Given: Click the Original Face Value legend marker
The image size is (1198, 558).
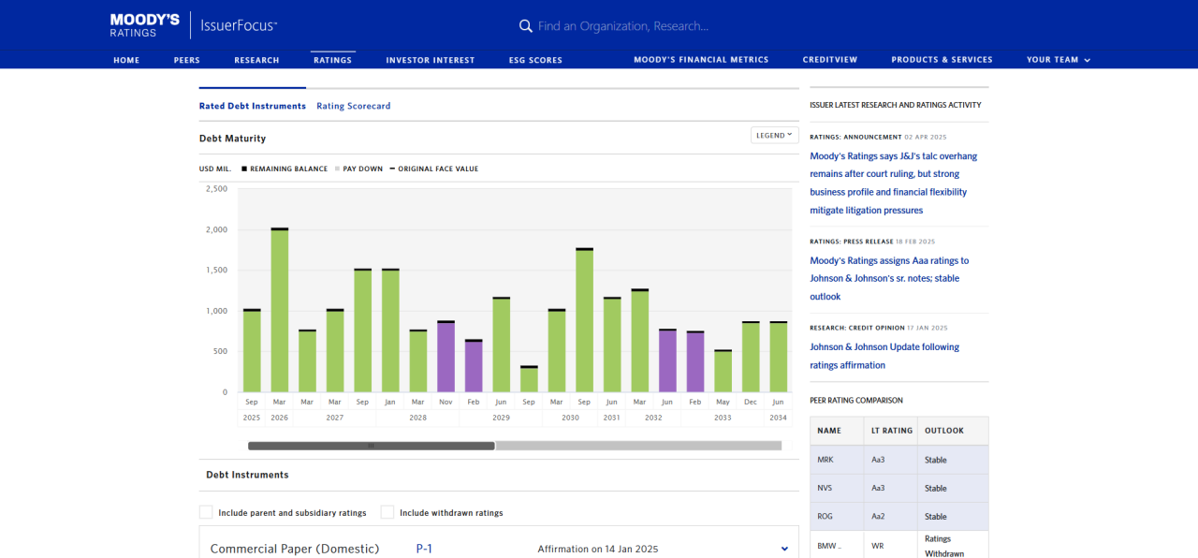Looking at the screenshot, I should (392, 169).
